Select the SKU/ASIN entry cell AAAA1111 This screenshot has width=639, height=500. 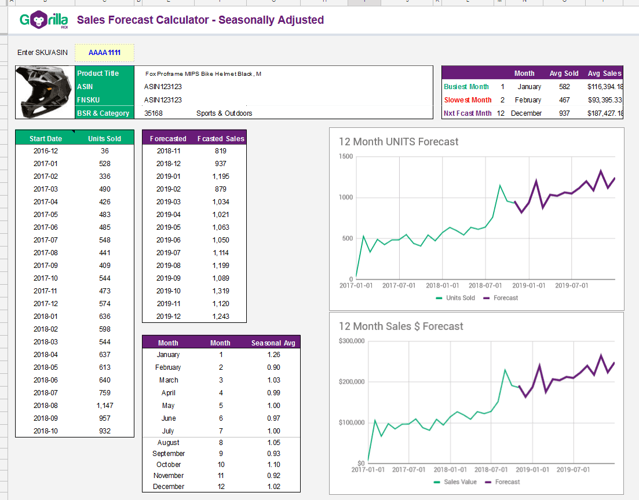104,52
